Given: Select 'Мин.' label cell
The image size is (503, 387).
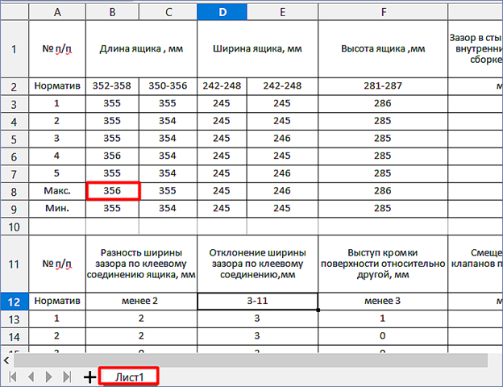Looking at the screenshot, I should [x=57, y=209].
